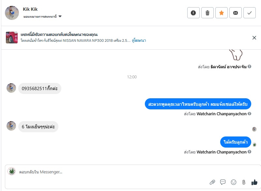Attach a file with the paperclip

pyautogui.click(x=212, y=182)
